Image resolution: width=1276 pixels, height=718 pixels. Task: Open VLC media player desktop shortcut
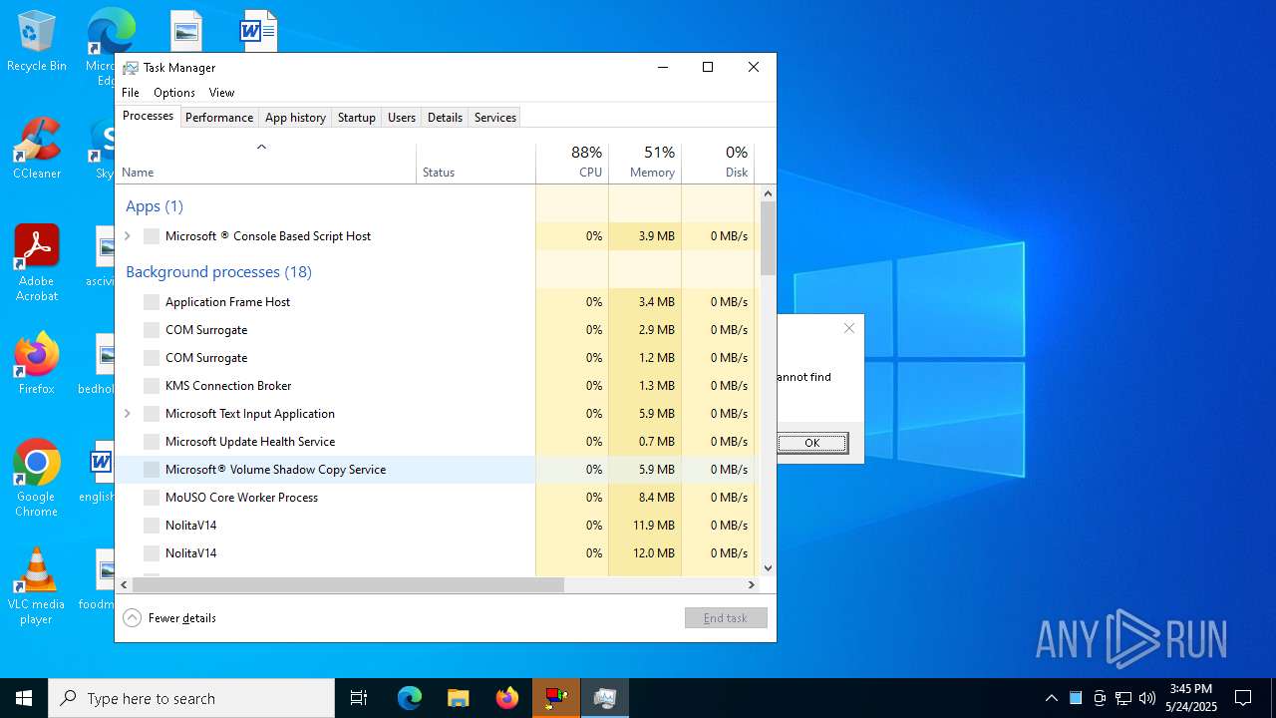point(37,586)
